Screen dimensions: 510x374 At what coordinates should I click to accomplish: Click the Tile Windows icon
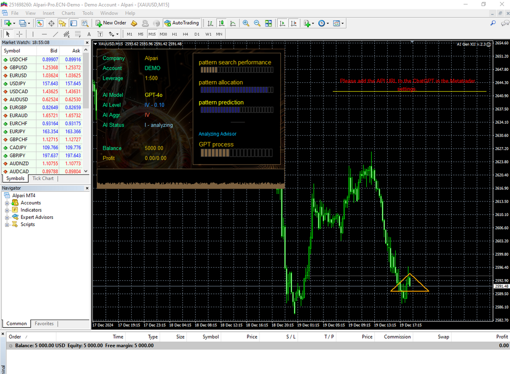coord(268,23)
